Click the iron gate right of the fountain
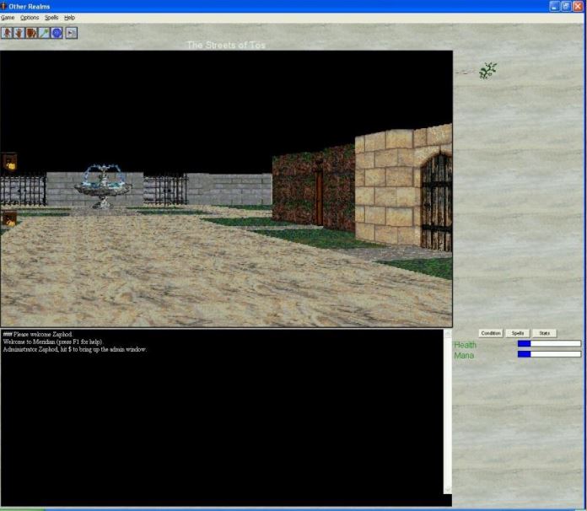The height and width of the screenshot is (511, 587). pos(165,190)
